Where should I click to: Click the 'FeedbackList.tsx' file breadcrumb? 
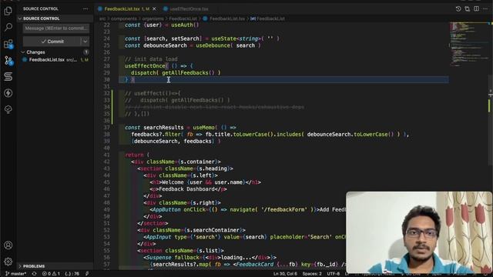click(227, 18)
